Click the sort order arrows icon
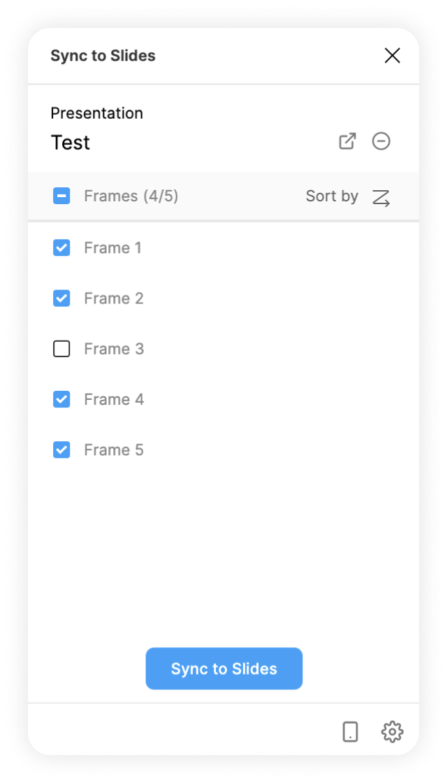 click(381, 198)
